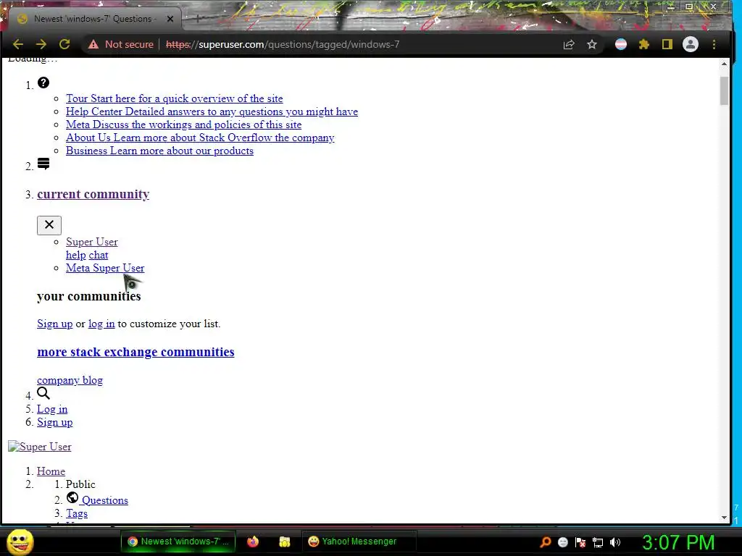Click the 3:07 PM clock
Screen dimensions: 742x556
[x=678, y=543]
